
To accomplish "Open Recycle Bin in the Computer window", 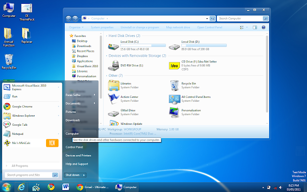I will (x=174, y=85).
